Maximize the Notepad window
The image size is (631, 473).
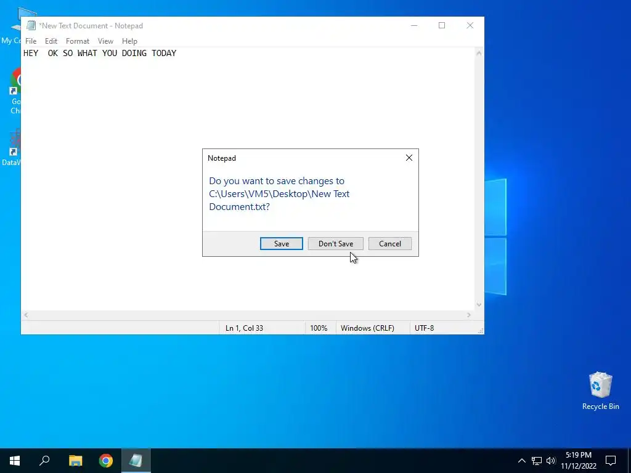[x=442, y=25]
